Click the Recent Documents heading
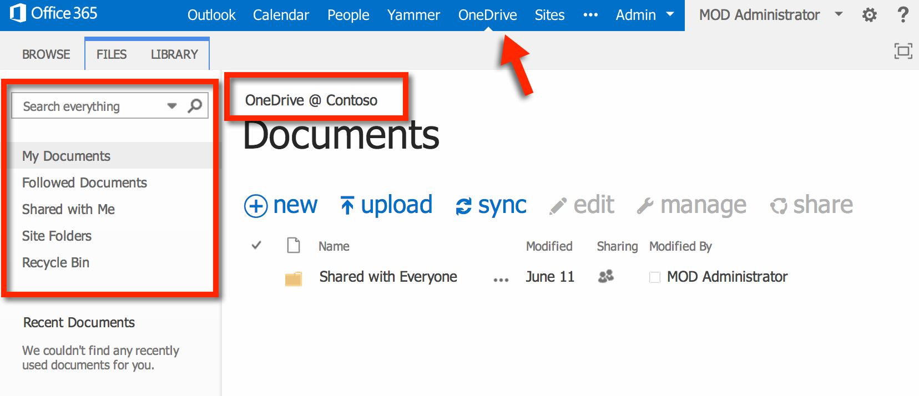This screenshot has width=919, height=396. tap(79, 322)
